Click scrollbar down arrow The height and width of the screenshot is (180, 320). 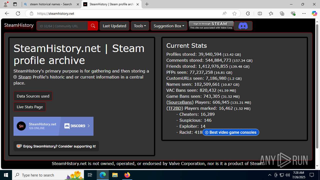[x=317, y=166]
